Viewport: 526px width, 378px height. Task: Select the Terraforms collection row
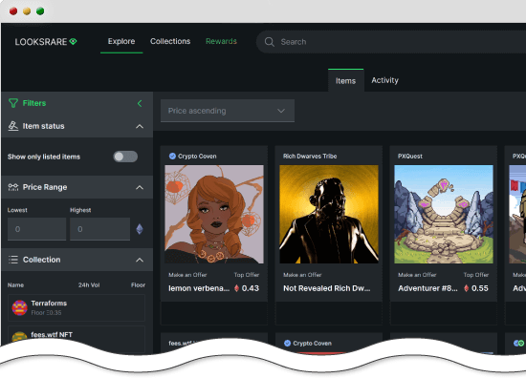pos(77,307)
